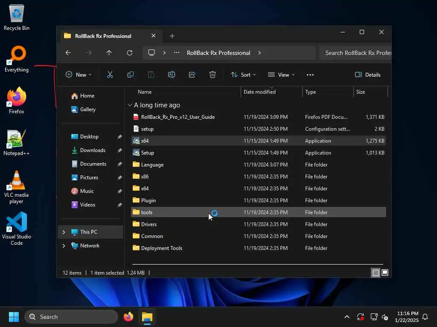The image size is (437, 327).
Task: Click the horizontal scrollbar in file list
Action: [257, 264]
